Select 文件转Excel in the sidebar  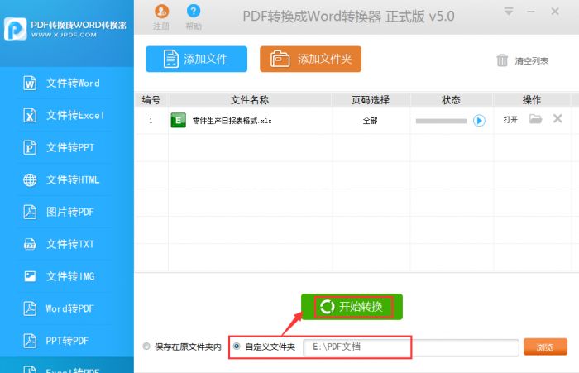(x=67, y=115)
